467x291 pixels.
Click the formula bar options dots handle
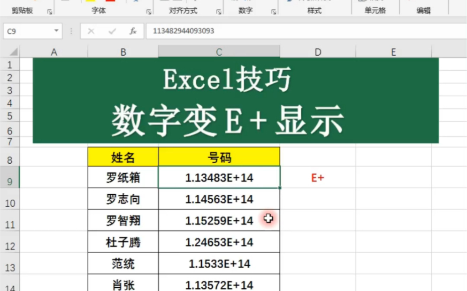click(x=71, y=31)
